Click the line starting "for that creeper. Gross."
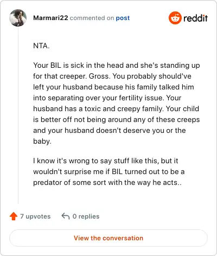217x256 pixels. click(x=112, y=76)
